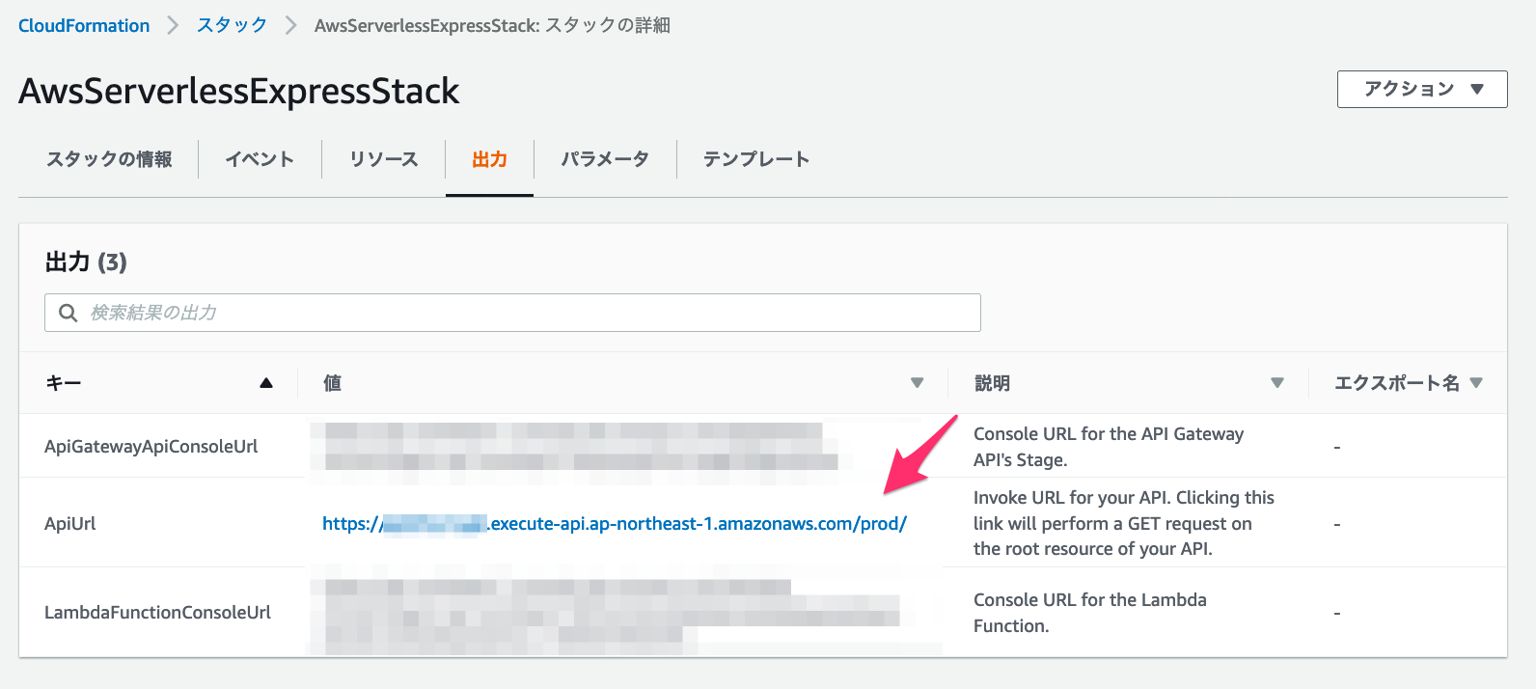Screen dimensions: 1536x689
Task: Open the filter icon on 値 column
Action: pos(918,383)
